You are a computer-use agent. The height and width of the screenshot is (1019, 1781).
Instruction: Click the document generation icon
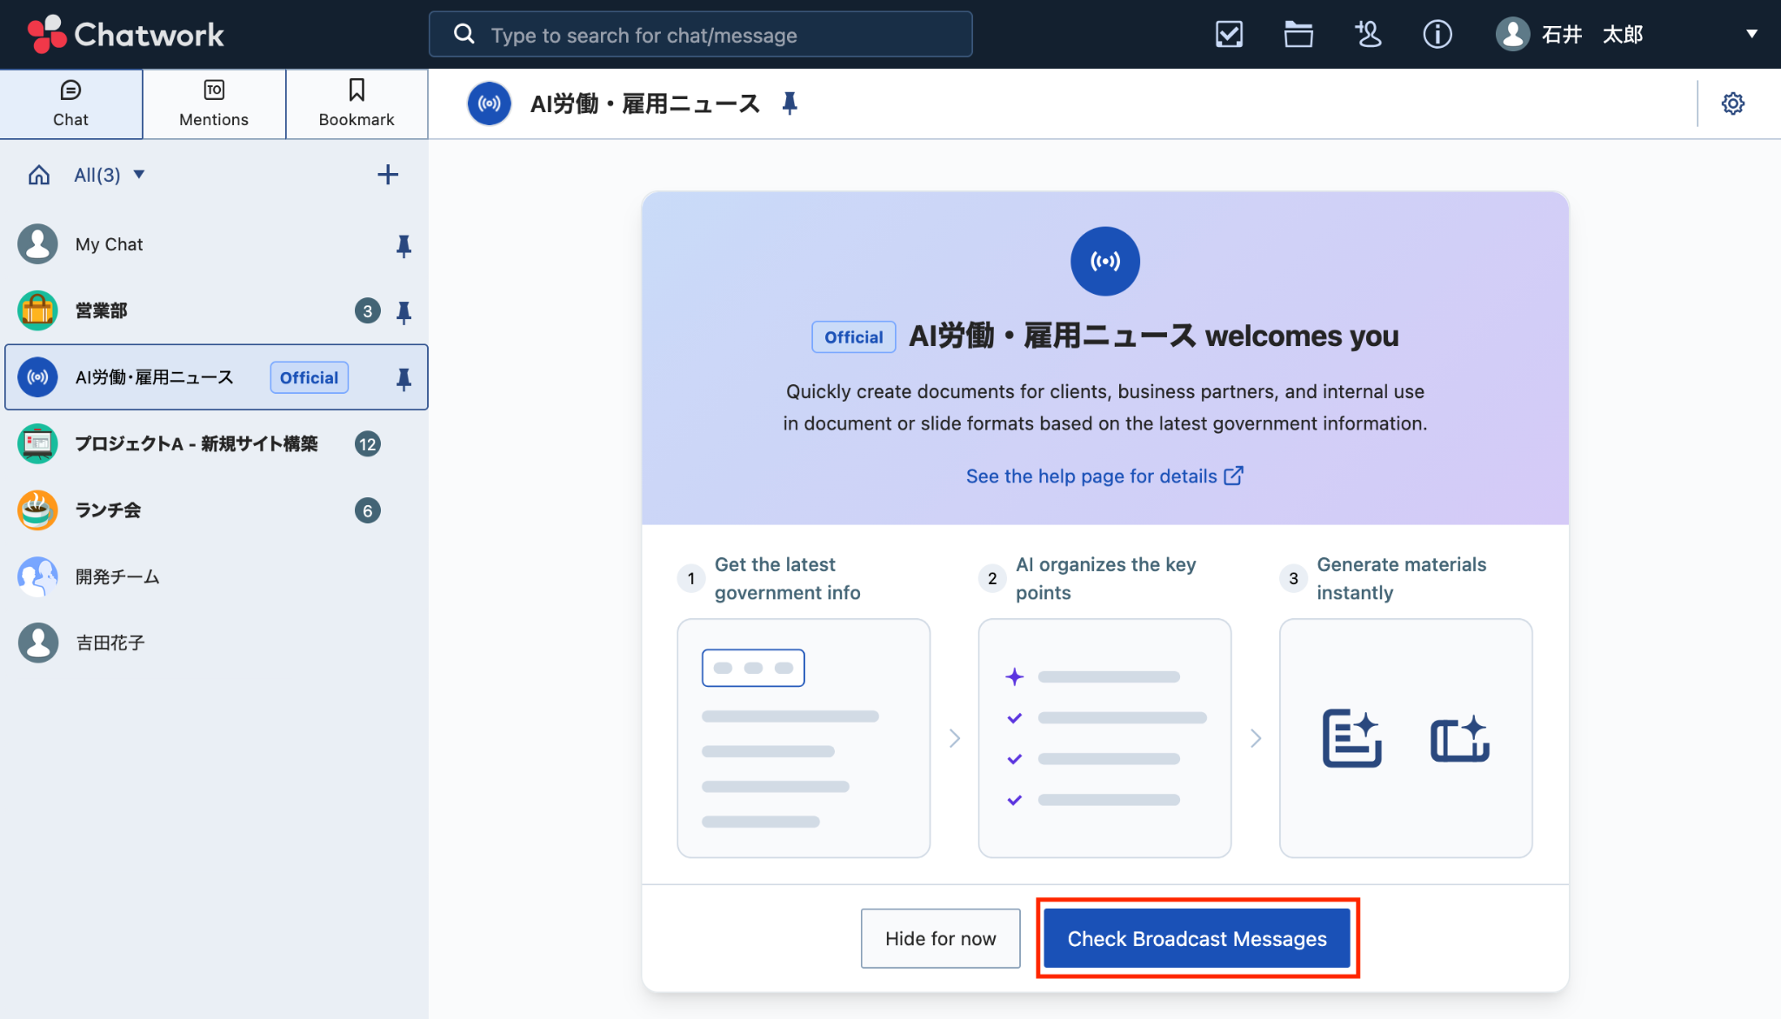point(1352,739)
